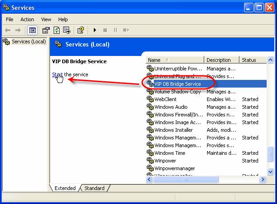Screen dimensions: 277x204
Task: Open the File menu
Action: (10, 19)
